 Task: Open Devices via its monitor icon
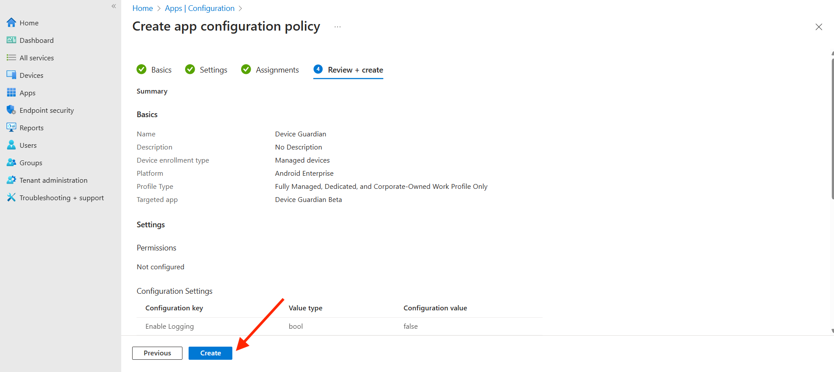point(11,75)
